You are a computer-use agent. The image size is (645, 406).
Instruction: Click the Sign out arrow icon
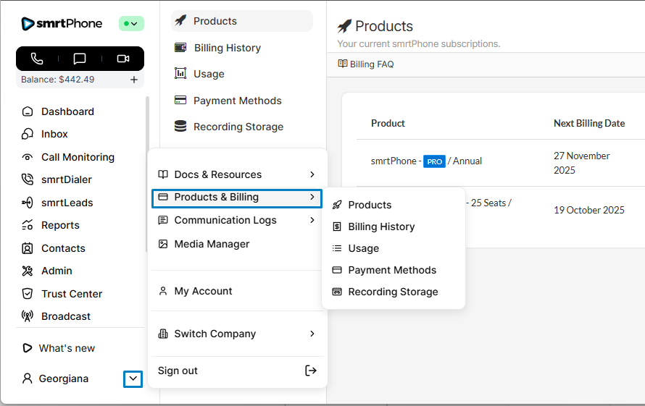310,371
